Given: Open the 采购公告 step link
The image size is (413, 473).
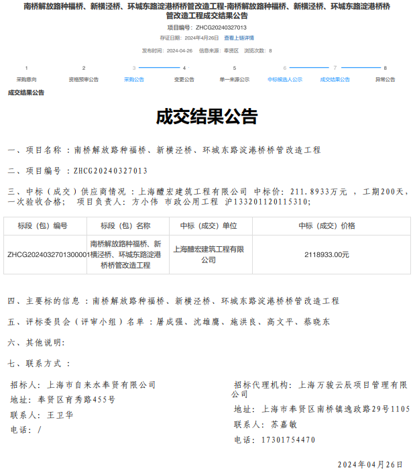Looking at the screenshot, I should tap(133, 79).
